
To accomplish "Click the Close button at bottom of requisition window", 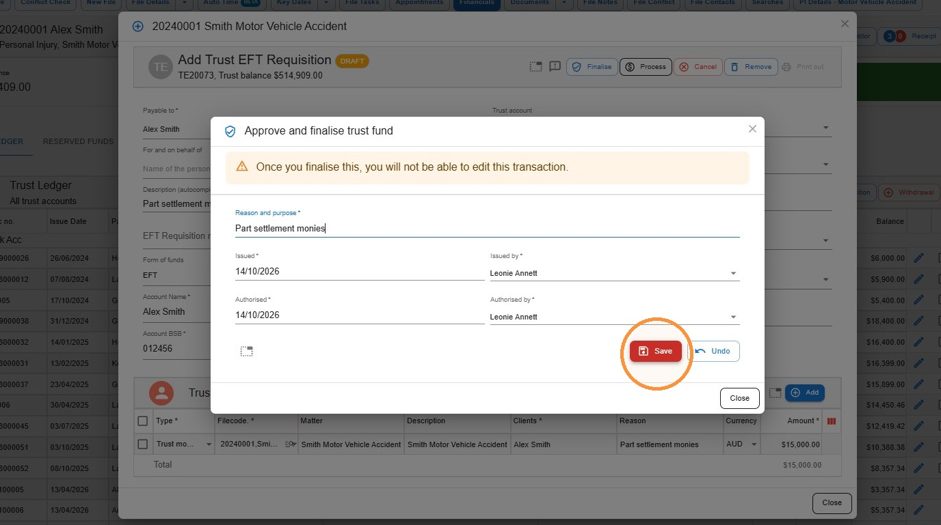I will pyautogui.click(x=832, y=503).
